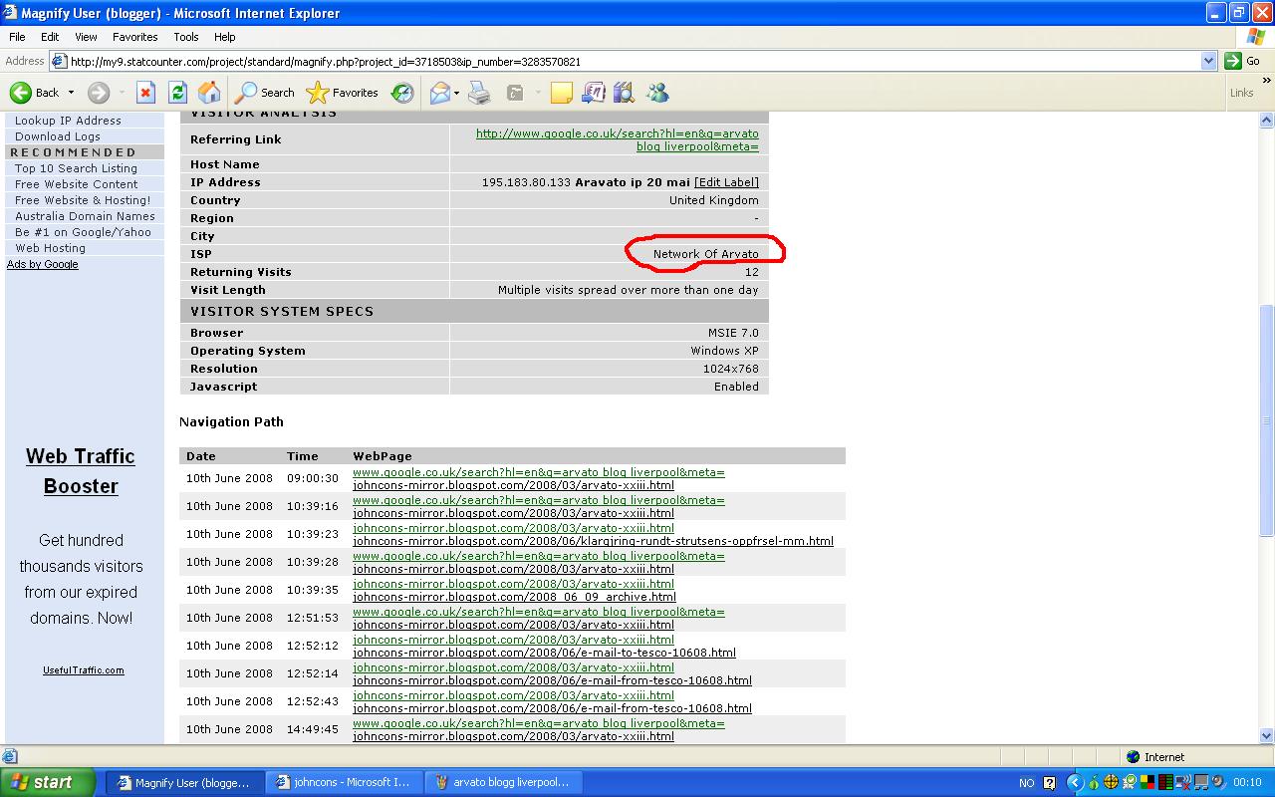Click the Back arrow button
Image resolution: width=1275 pixels, height=797 pixels.
click(35, 93)
